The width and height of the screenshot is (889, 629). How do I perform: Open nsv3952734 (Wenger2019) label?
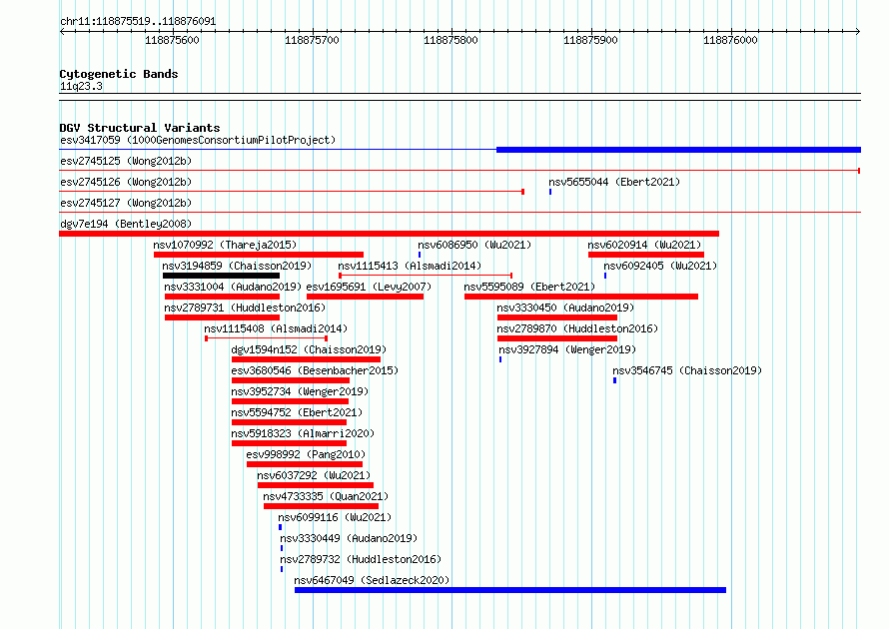(x=300, y=391)
